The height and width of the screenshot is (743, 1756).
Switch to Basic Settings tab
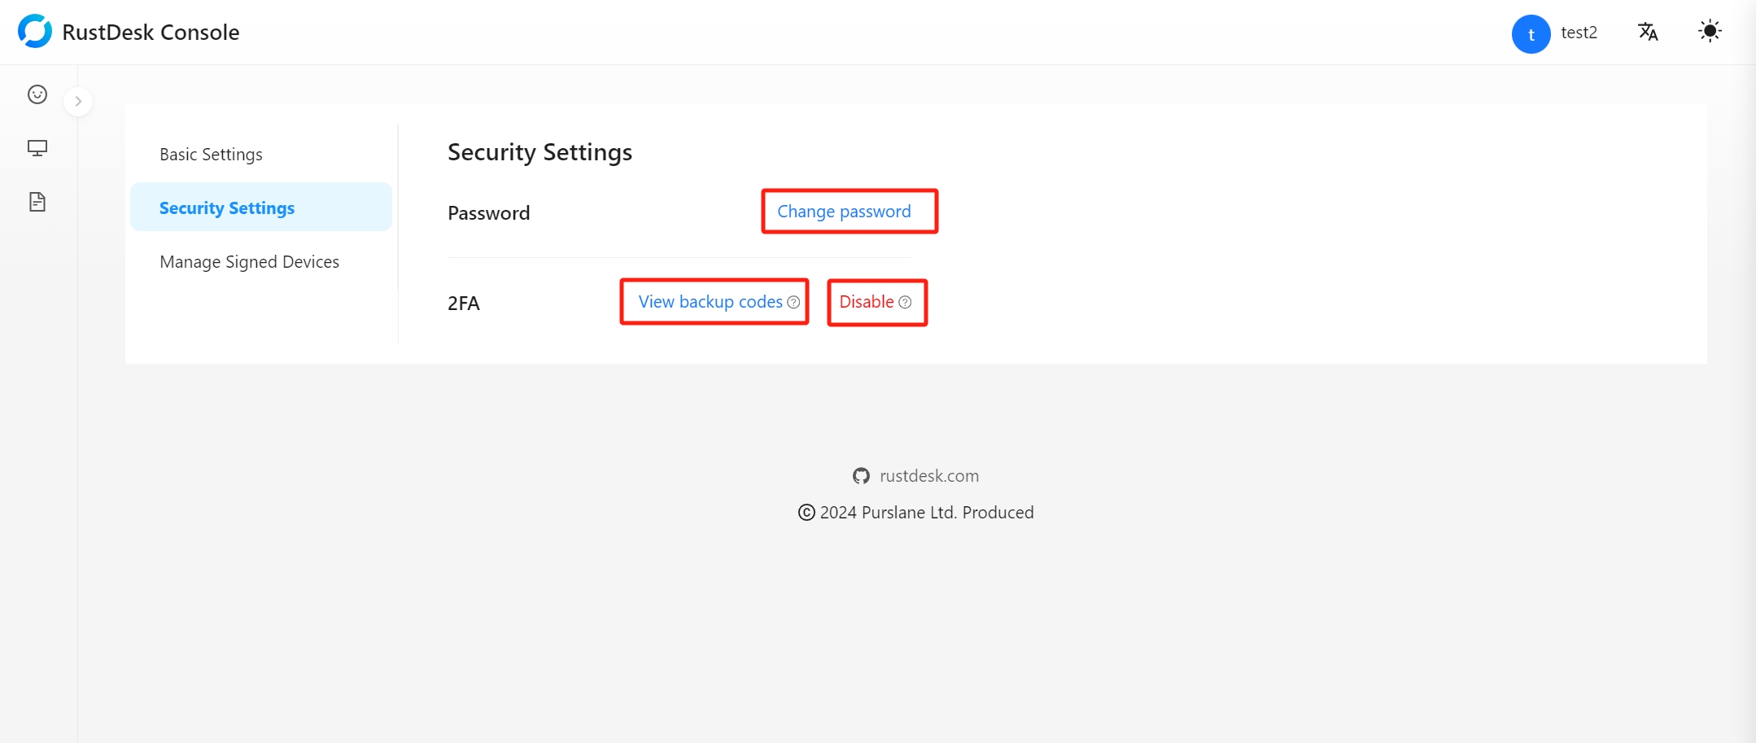[x=211, y=155]
